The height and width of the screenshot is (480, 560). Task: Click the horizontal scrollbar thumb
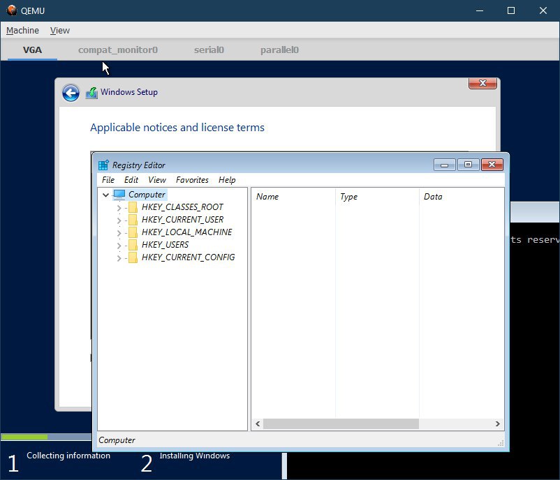pyautogui.click(x=341, y=424)
